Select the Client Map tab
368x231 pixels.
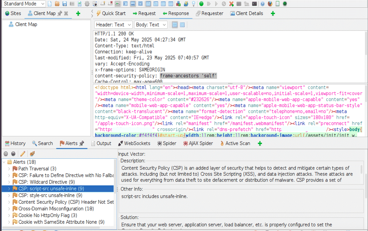pyautogui.click(x=42, y=13)
